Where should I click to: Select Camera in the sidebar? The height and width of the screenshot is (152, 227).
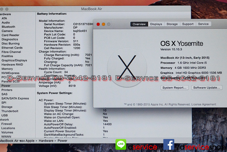7,31
